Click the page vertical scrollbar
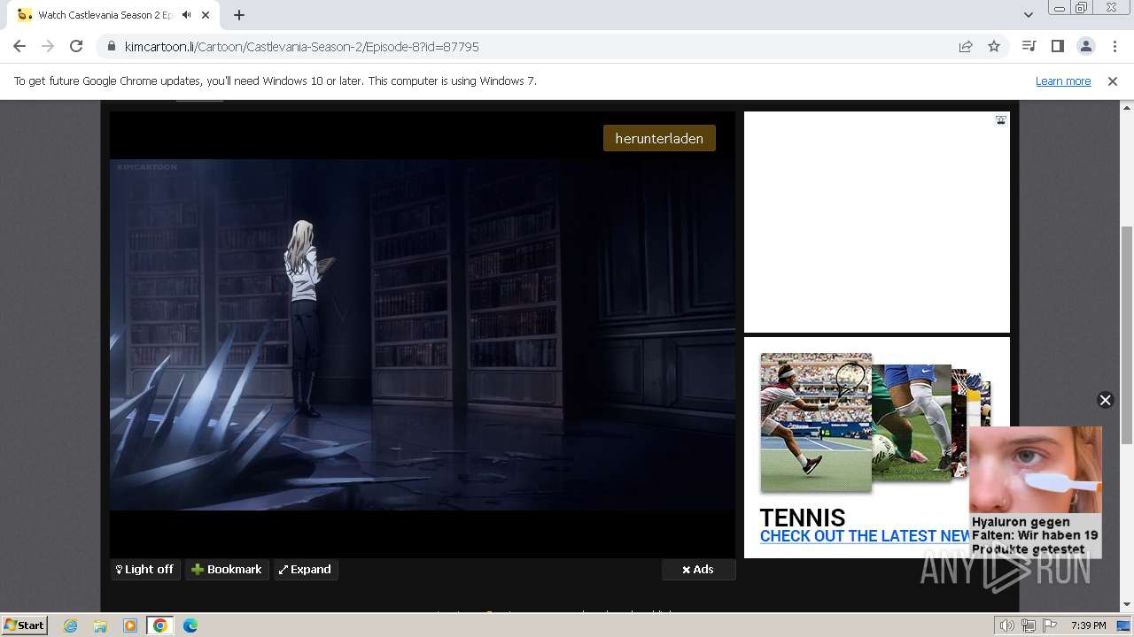Screen dimensions: 1134x637 1127,336
